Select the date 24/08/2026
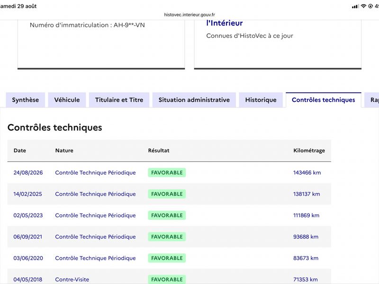This screenshot has width=379, height=284. click(28, 173)
